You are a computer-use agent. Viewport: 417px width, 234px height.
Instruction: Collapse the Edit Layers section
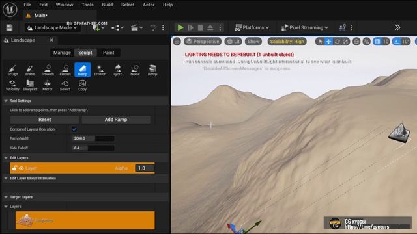(x=6, y=157)
